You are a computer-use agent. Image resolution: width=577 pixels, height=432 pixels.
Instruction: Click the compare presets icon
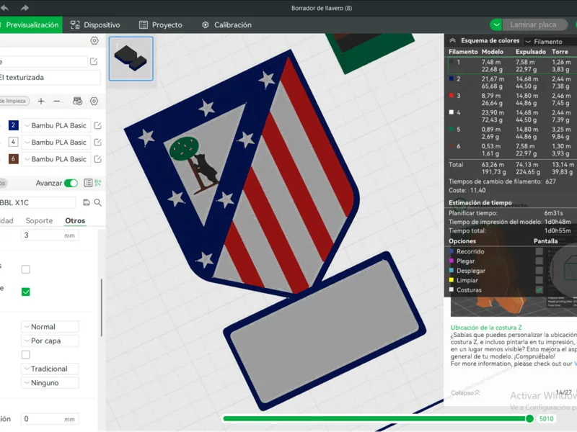pyautogui.click(x=98, y=183)
